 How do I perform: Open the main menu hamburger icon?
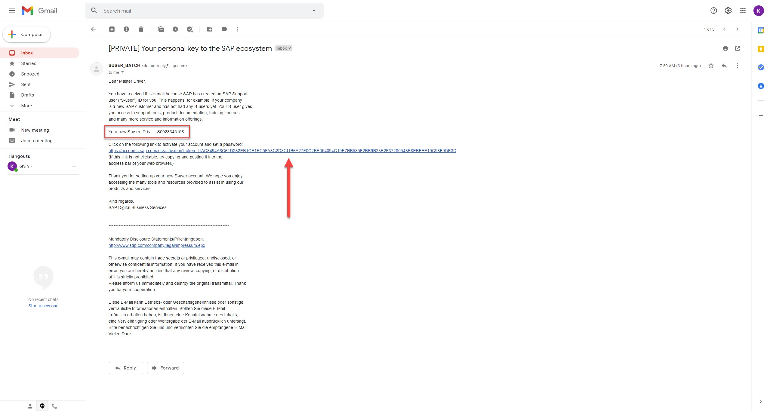tap(12, 11)
